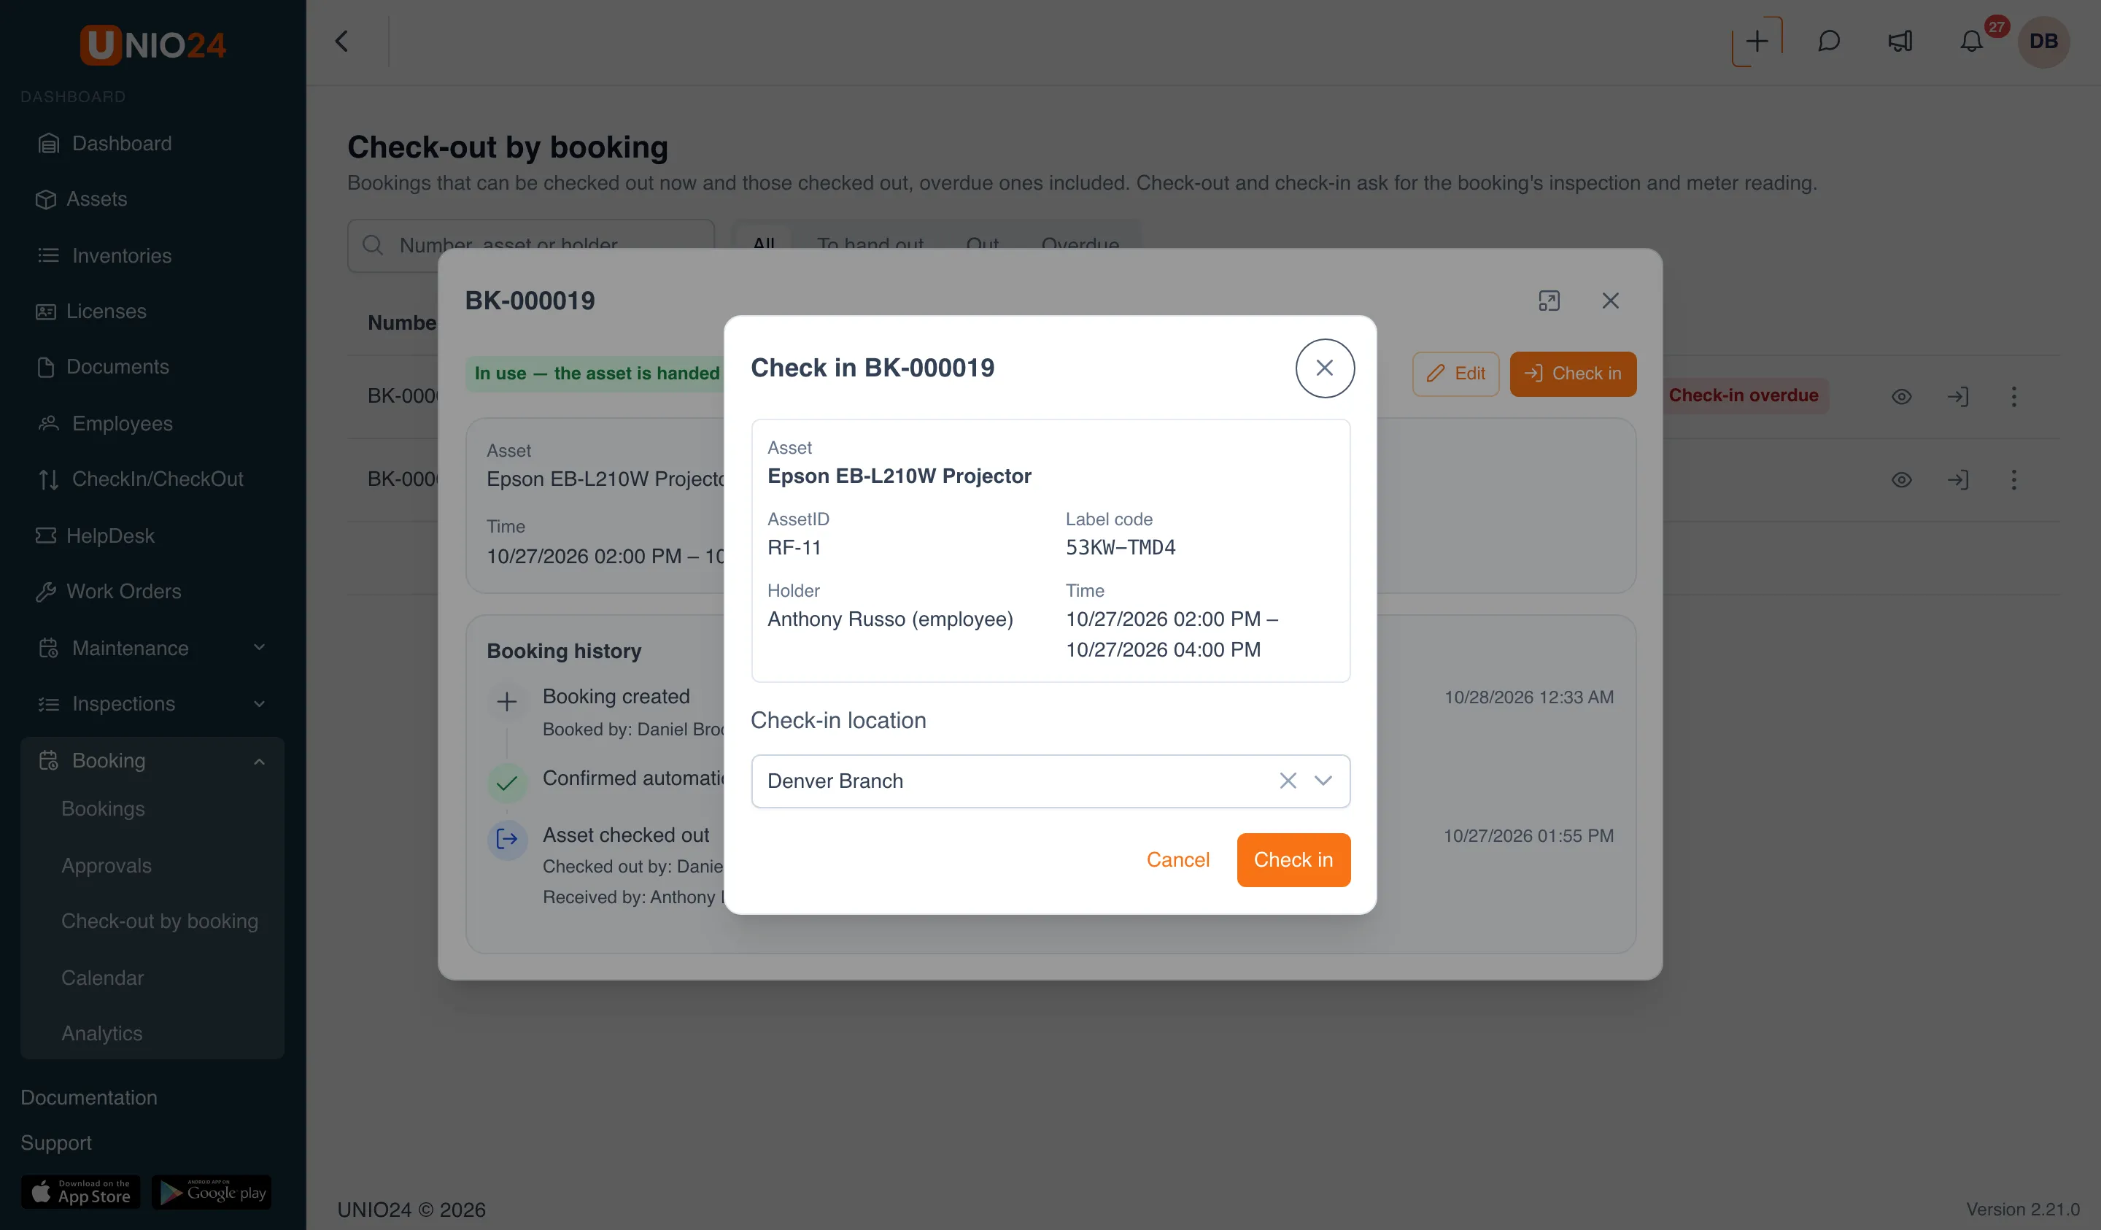
Task: Open the BK-000019 panel in full view
Action: click(1549, 300)
